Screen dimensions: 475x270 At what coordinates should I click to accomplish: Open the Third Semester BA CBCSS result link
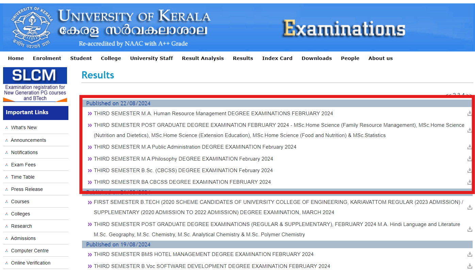coord(182,182)
